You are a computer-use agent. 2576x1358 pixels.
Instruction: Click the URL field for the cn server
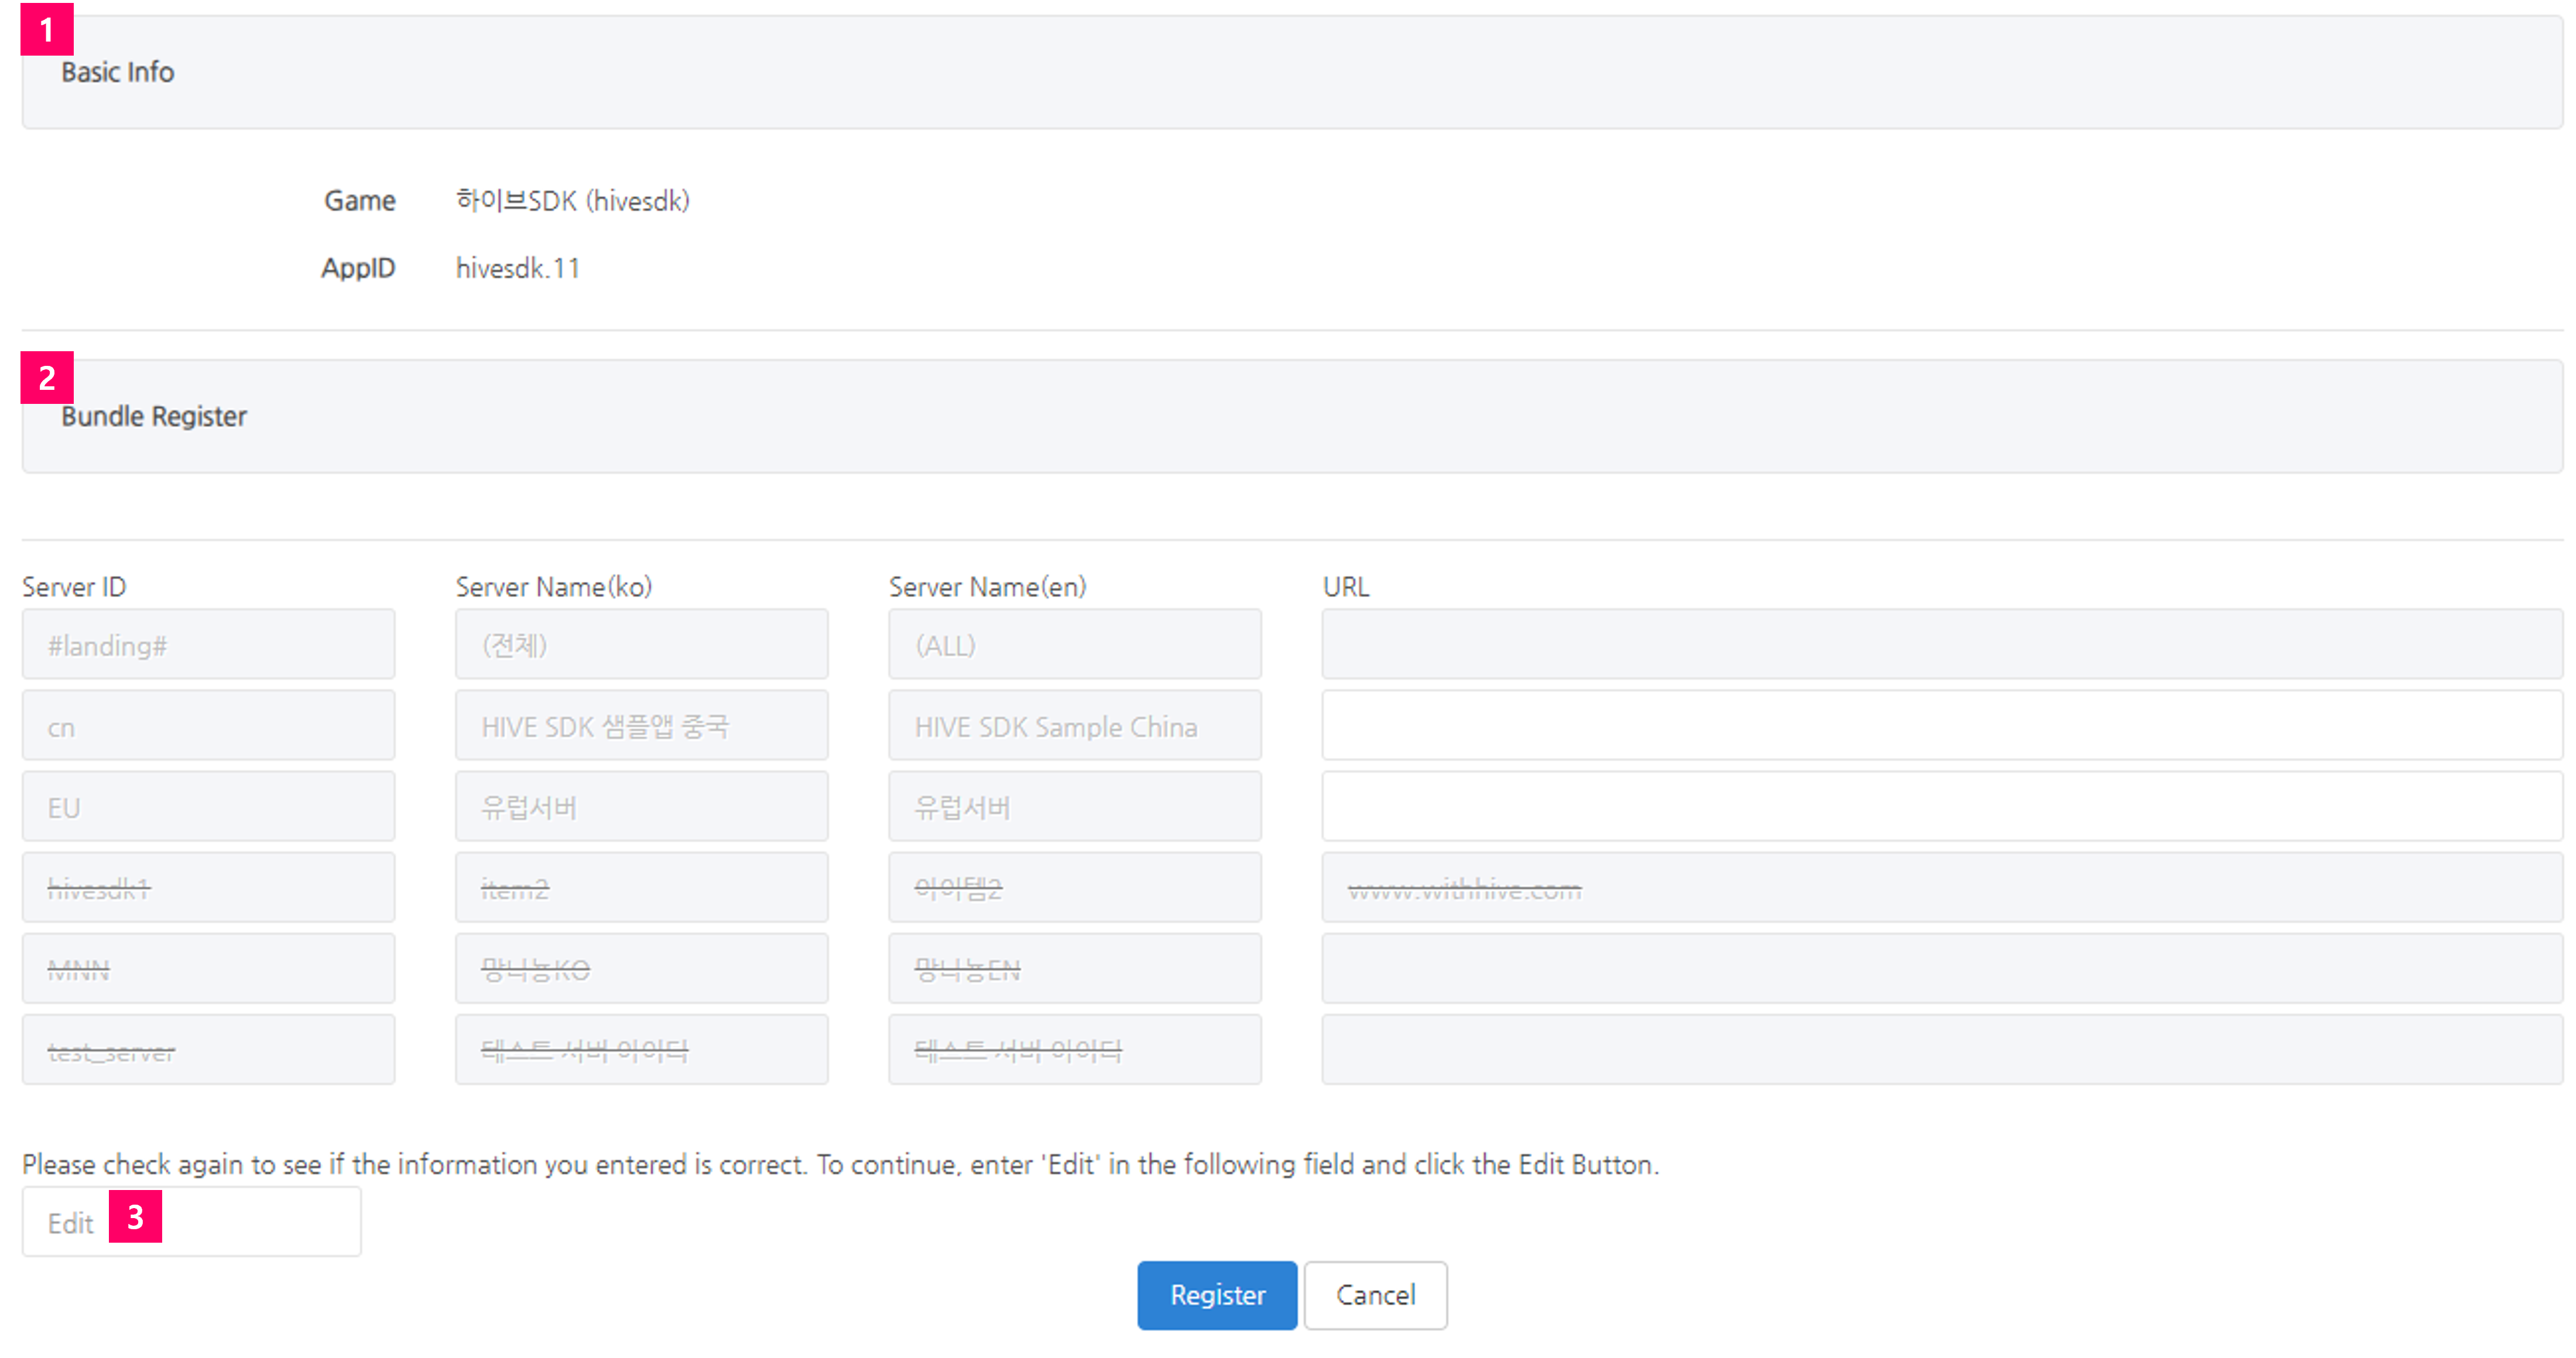pos(1942,726)
